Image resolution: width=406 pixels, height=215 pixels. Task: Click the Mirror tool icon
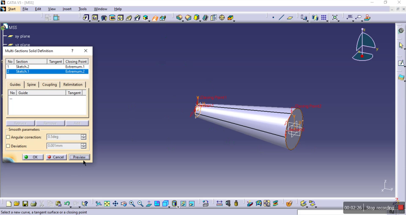coord(315,18)
